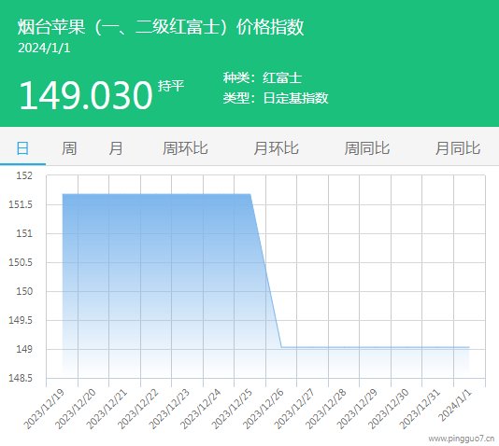Open the 月同比 tab
Screen dimensions: 499x446
[x=458, y=148]
